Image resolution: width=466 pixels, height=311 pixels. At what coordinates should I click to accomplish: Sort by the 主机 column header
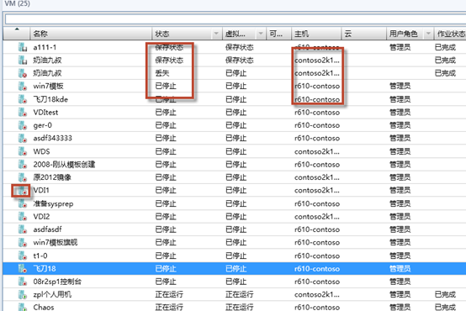point(316,34)
